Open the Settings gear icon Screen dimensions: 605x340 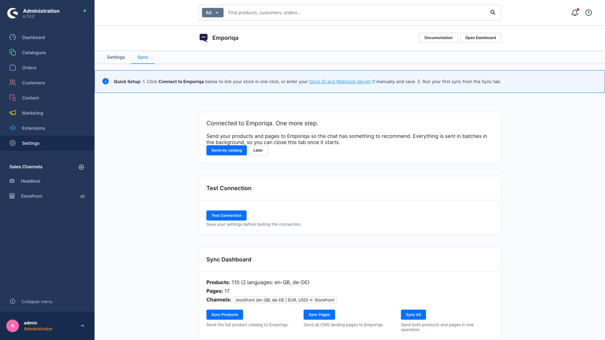click(13, 143)
